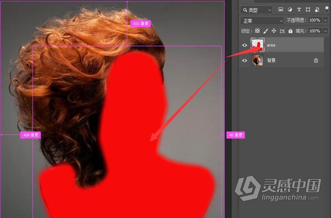Filter layers by type (T) icon
The image size is (331, 218).
[299, 9]
